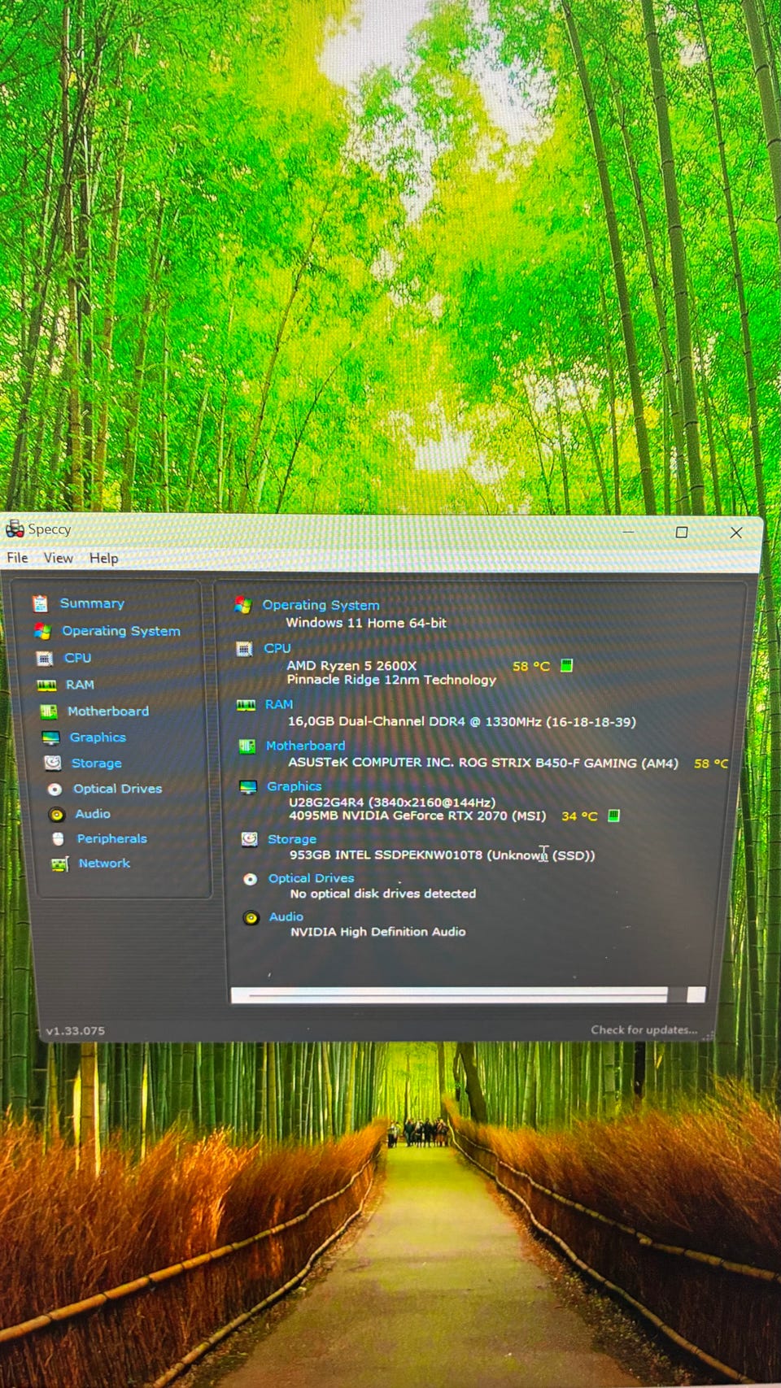Go to Graphics section in sidebar
This screenshot has height=1388, width=781.
point(98,738)
